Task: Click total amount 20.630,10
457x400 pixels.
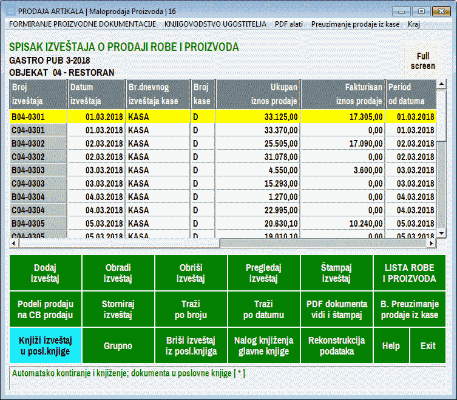Action: [281, 224]
